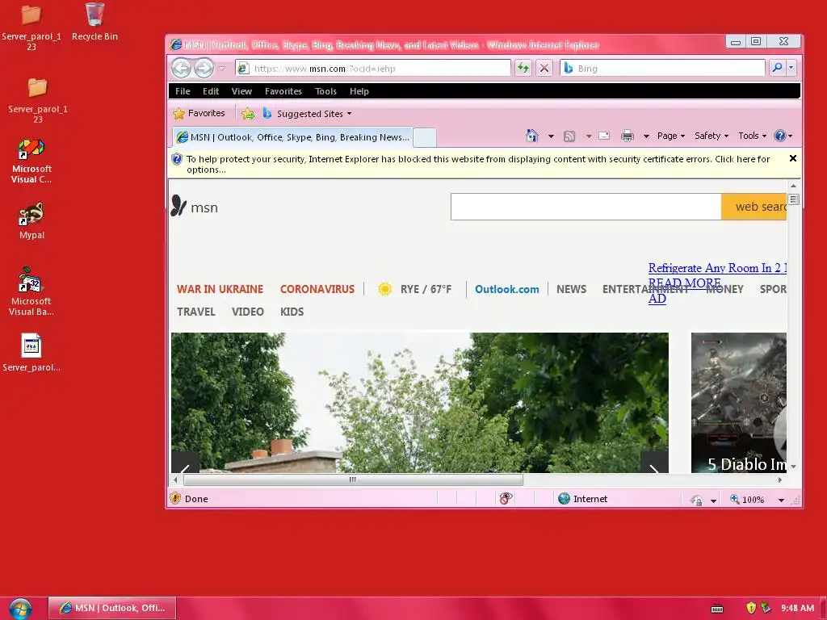Open the Page command menu
The height and width of the screenshot is (620, 827).
click(671, 136)
